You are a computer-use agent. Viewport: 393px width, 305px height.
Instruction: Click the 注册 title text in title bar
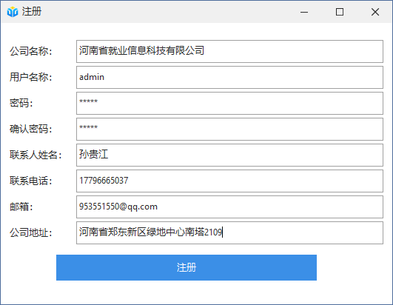coord(32,12)
